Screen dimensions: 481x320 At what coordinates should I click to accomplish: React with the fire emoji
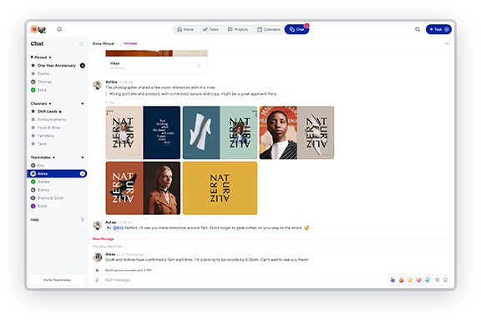coord(401,280)
